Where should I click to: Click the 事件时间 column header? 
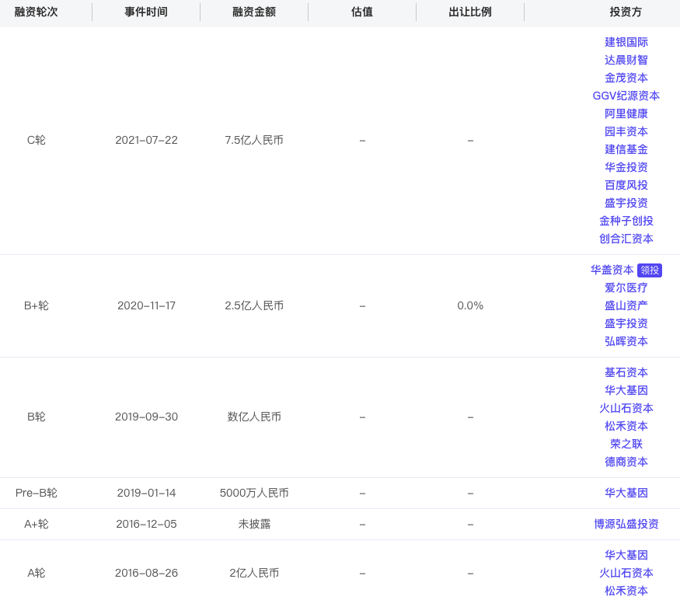(x=146, y=12)
